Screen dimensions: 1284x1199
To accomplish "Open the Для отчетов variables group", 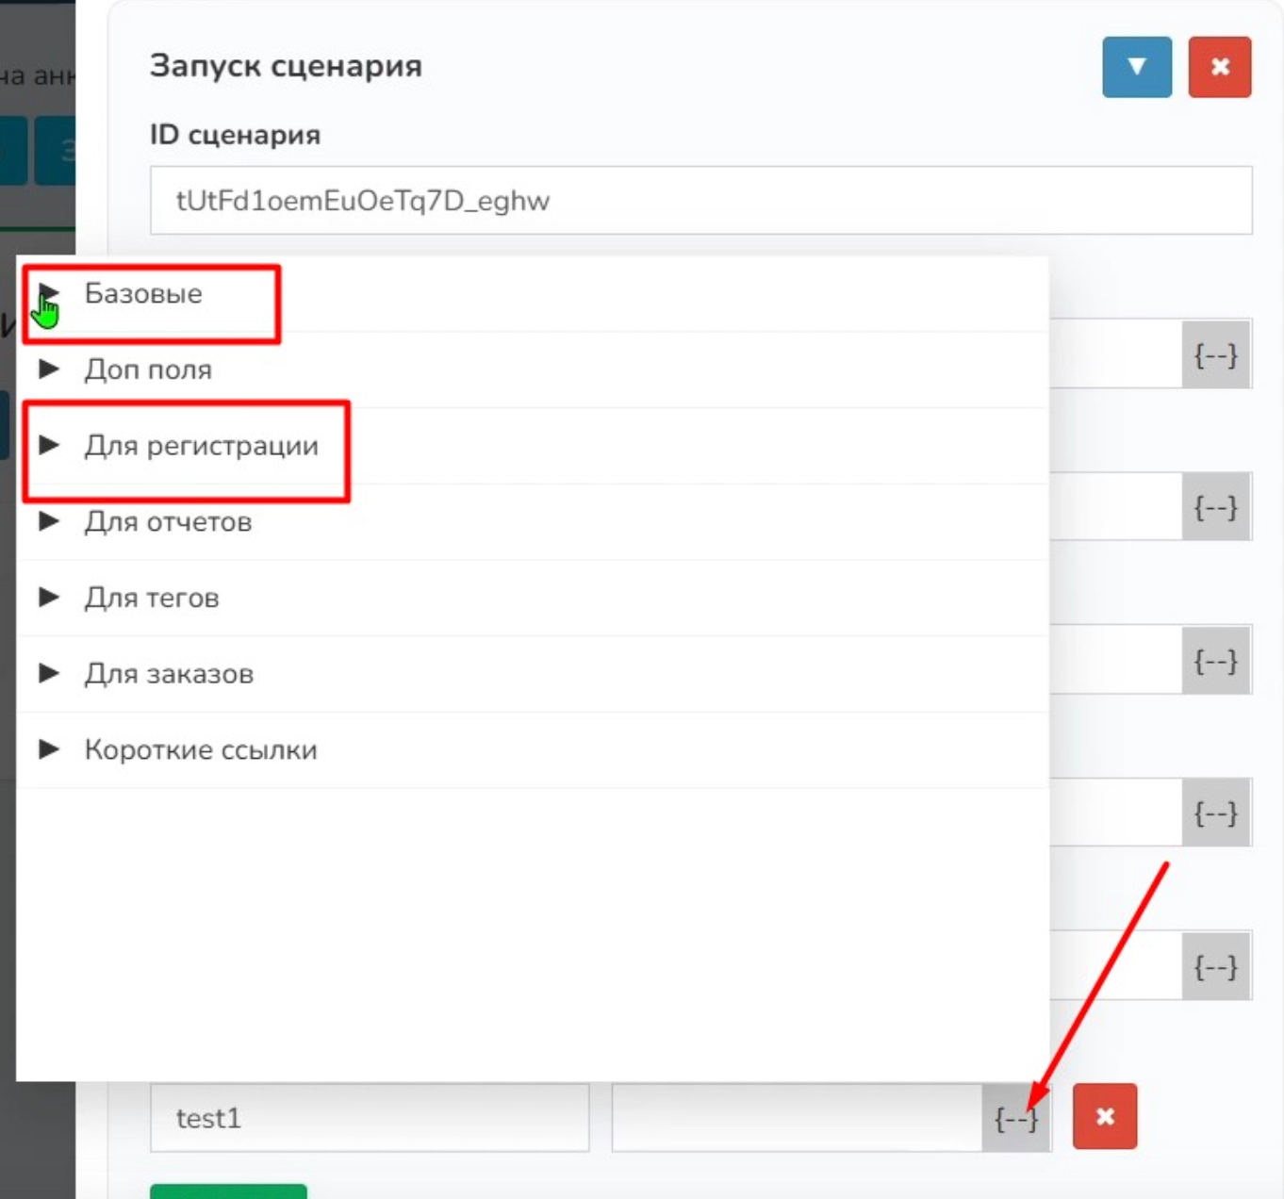I will point(168,521).
